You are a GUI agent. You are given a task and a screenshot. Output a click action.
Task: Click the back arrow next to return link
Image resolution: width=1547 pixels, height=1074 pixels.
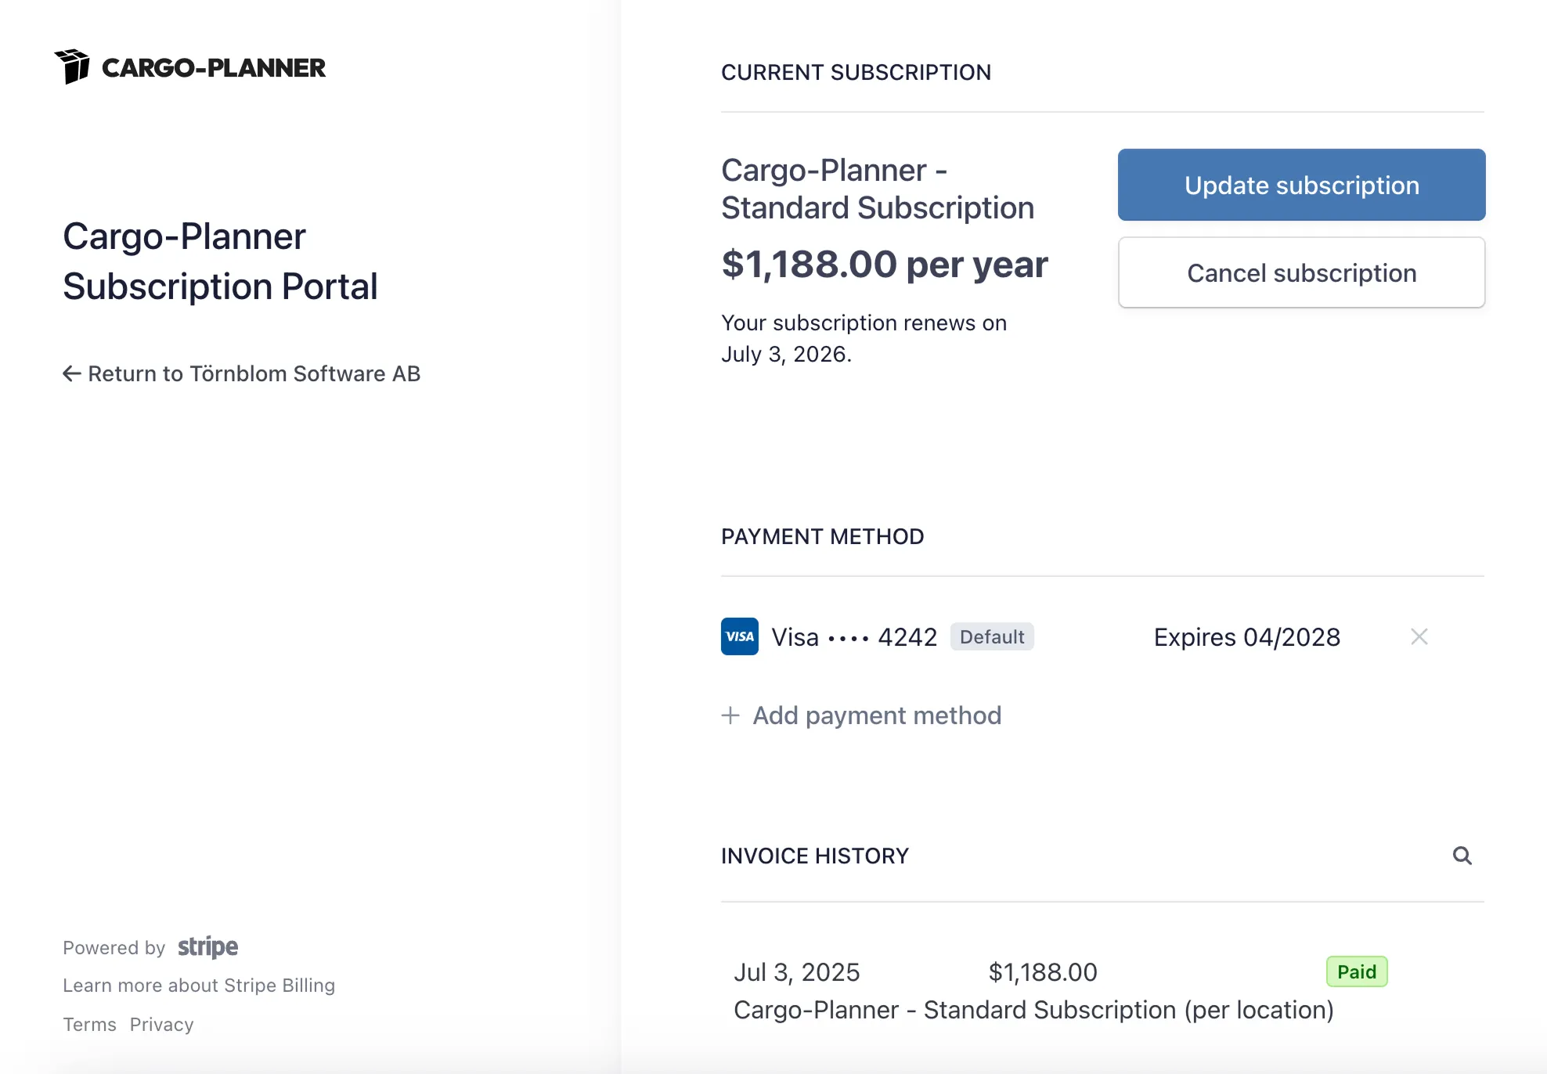coord(71,373)
